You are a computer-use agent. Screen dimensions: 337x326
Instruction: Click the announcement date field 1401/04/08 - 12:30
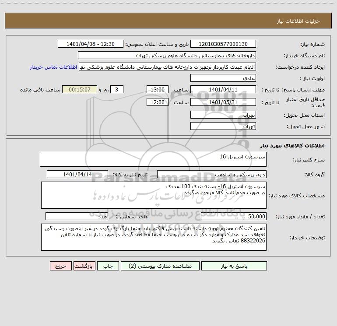(x=91, y=44)
